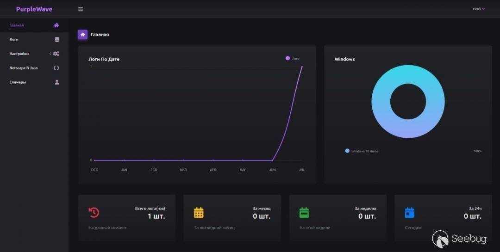
Task: Click the green calendar icon on week card
Action: [304, 213]
